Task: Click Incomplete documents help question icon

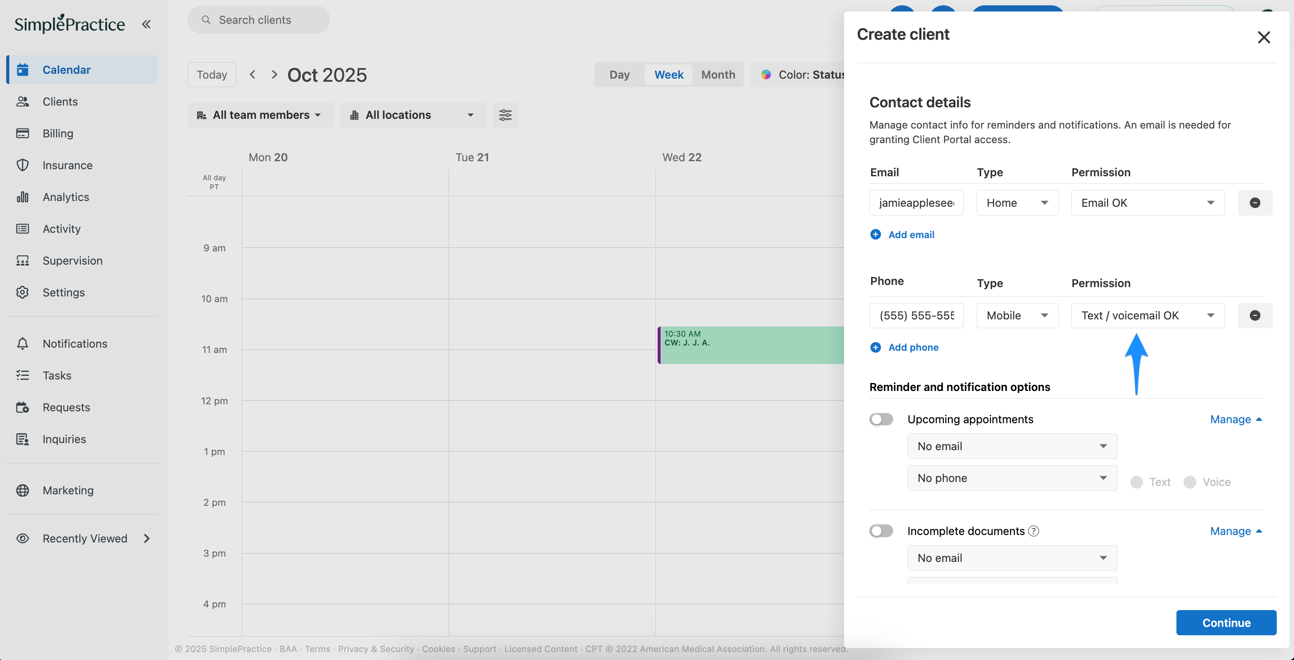Action: 1033,531
